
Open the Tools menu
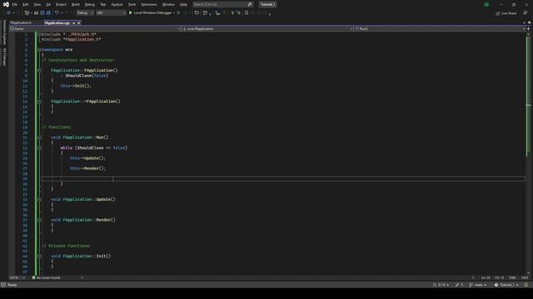click(132, 4)
